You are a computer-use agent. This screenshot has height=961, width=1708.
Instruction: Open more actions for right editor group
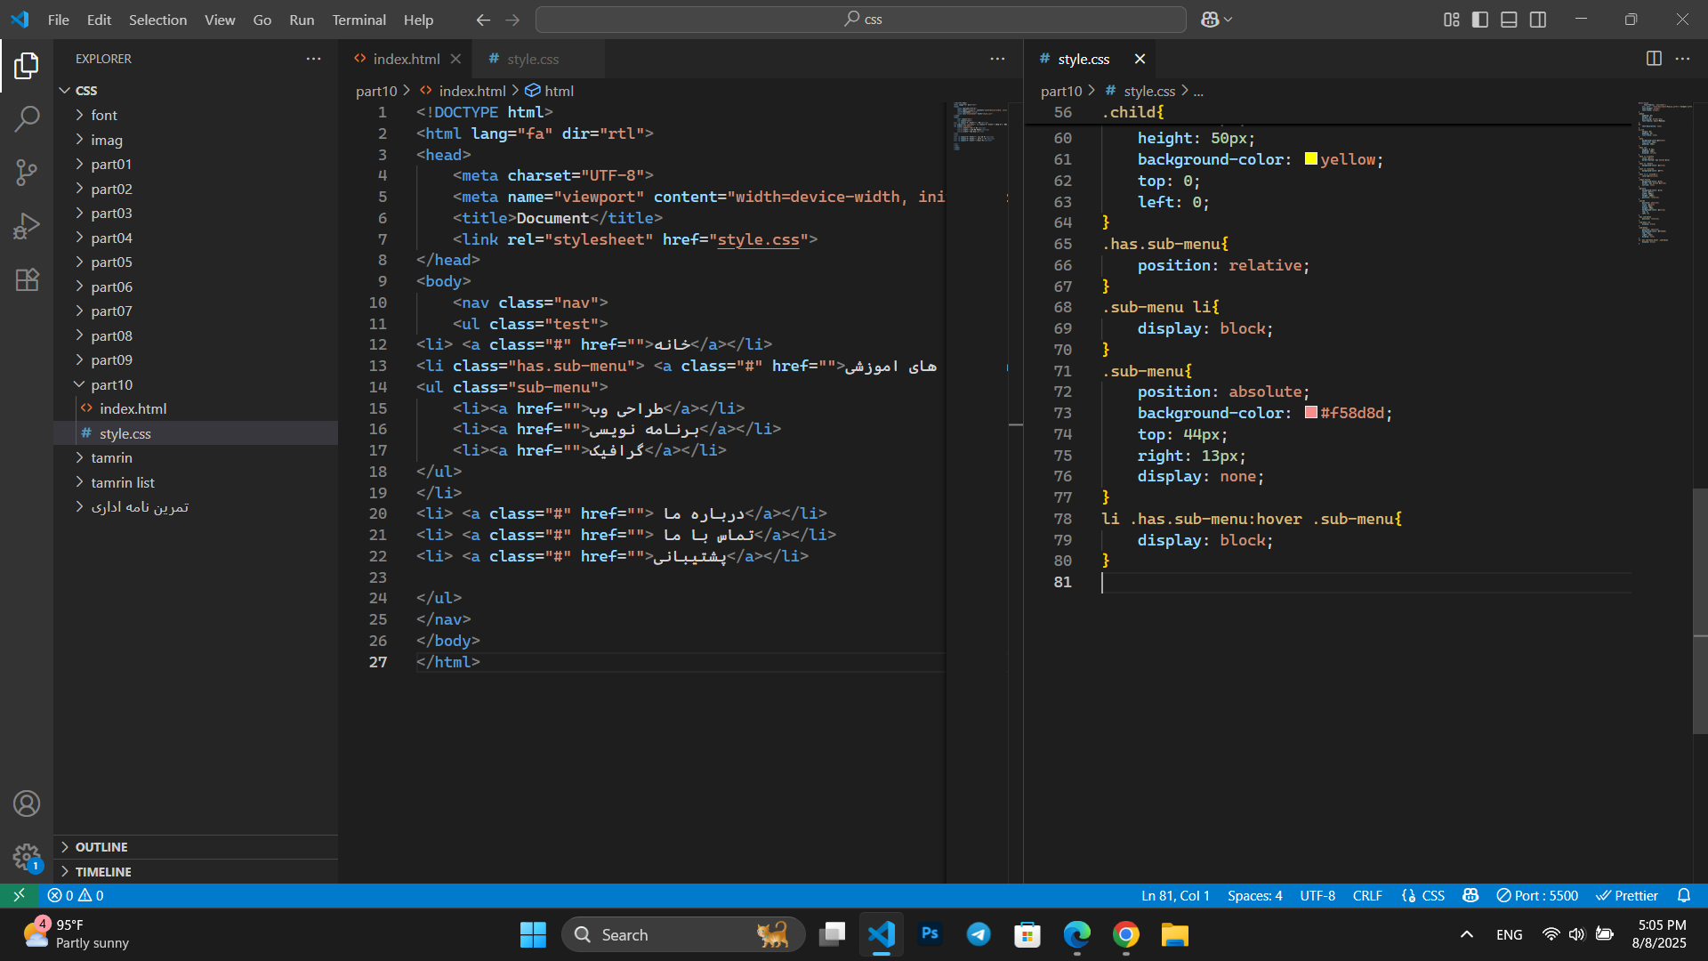click(1682, 59)
